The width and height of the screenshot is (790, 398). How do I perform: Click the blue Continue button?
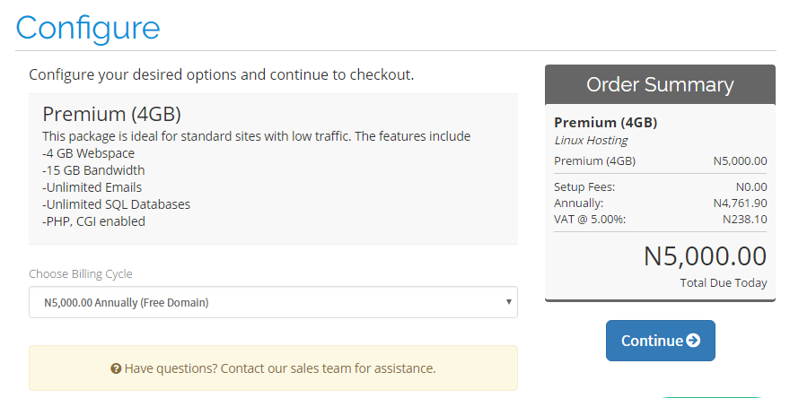pos(660,341)
